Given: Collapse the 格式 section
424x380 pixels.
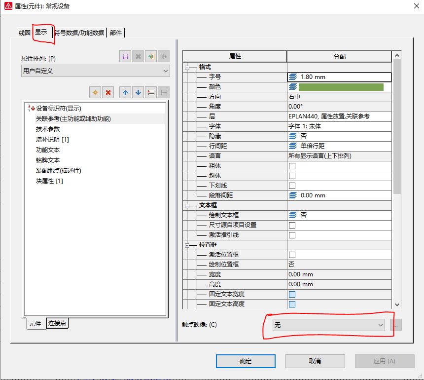Looking at the screenshot, I should [x=187, y=67].
